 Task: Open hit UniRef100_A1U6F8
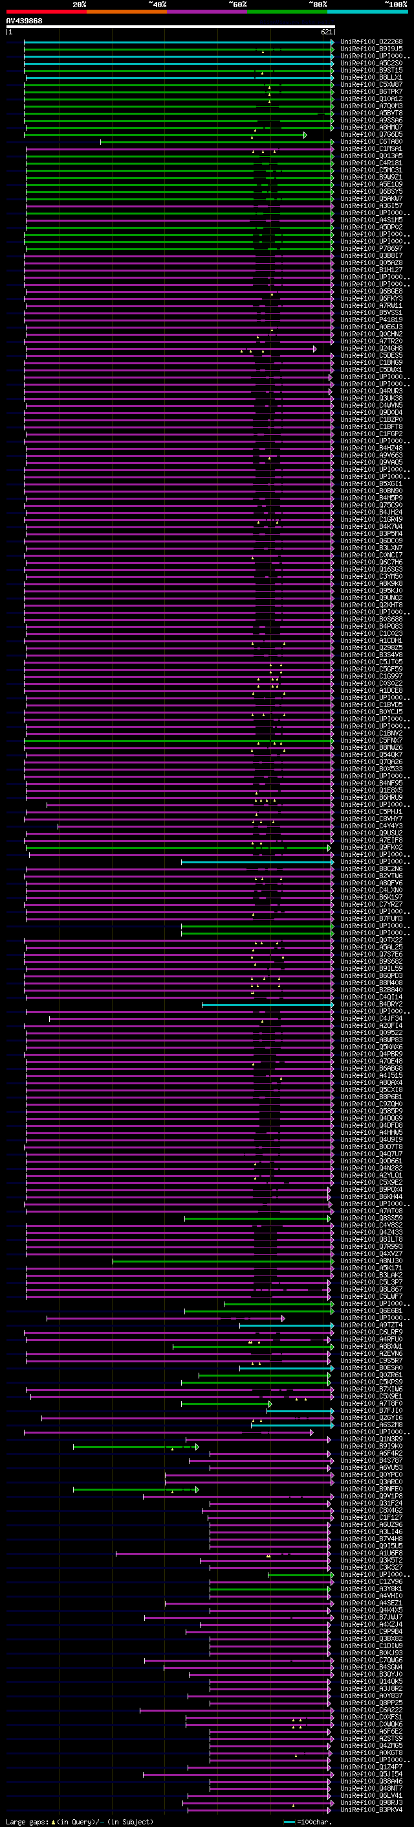(371, 1554)
